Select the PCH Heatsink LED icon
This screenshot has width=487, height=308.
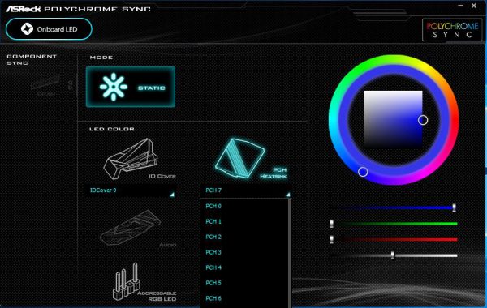point(239,158)
